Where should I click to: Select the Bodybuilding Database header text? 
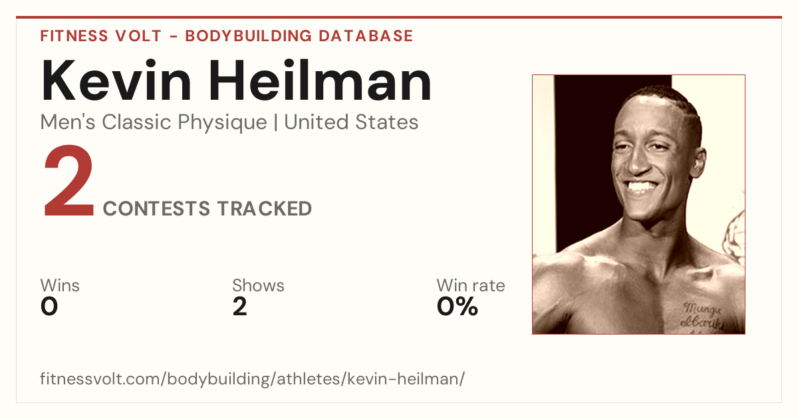299,36
